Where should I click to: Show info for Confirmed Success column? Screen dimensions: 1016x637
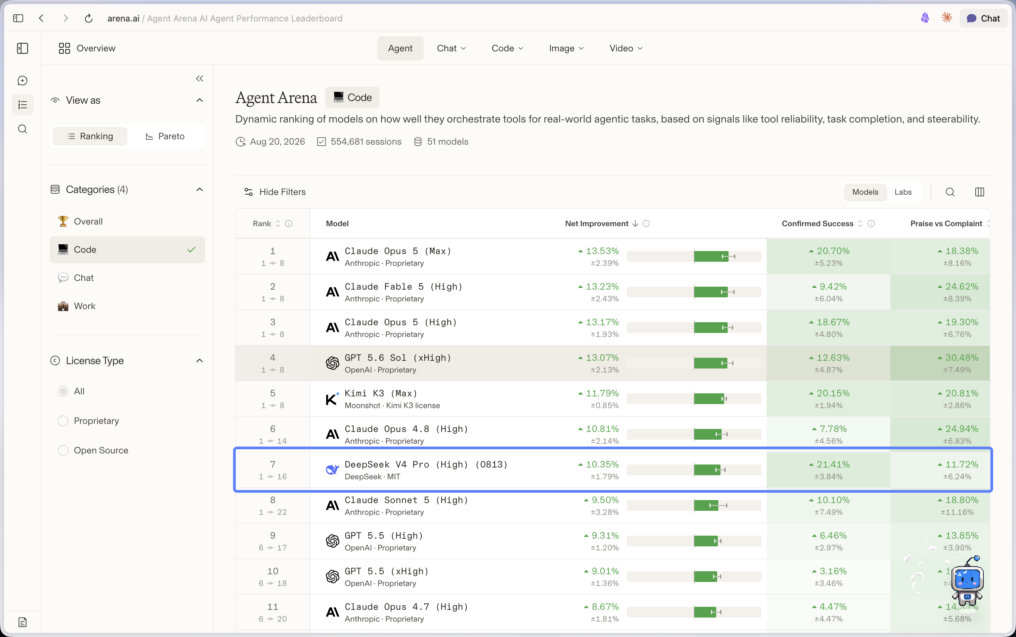(x=871, y=224)
